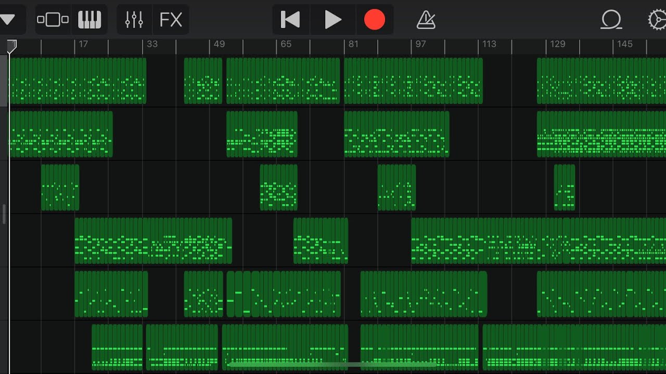Tap bar 129 on the ruler
The width and height of the screenshot is (666, 374).
[558, 44]
